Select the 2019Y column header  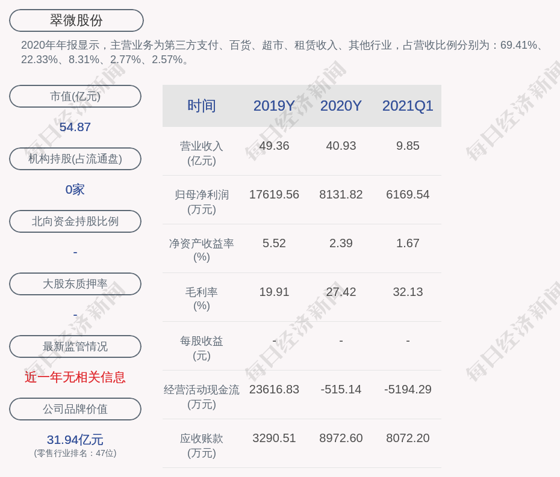(x=274, y=106)
